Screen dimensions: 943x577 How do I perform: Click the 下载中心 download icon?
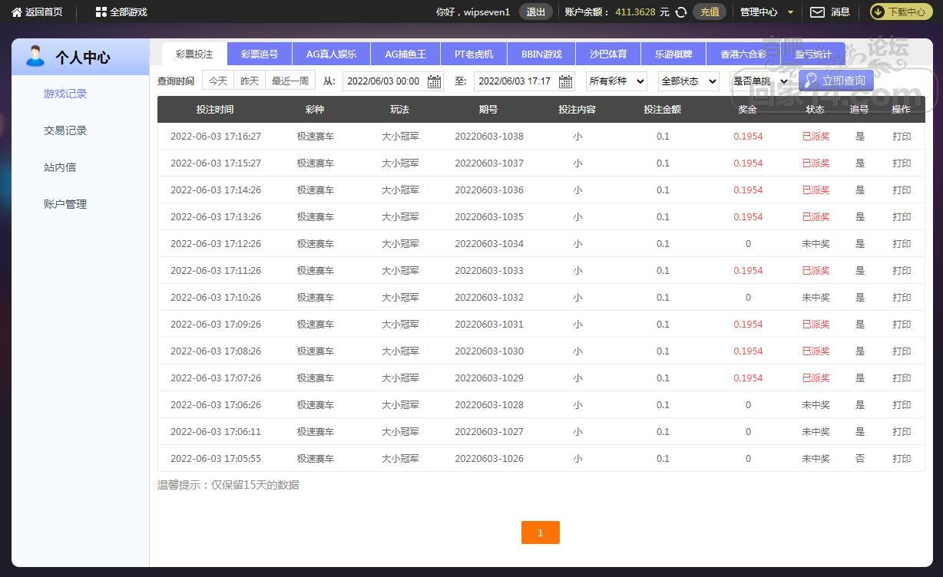[x=878, y=12]
